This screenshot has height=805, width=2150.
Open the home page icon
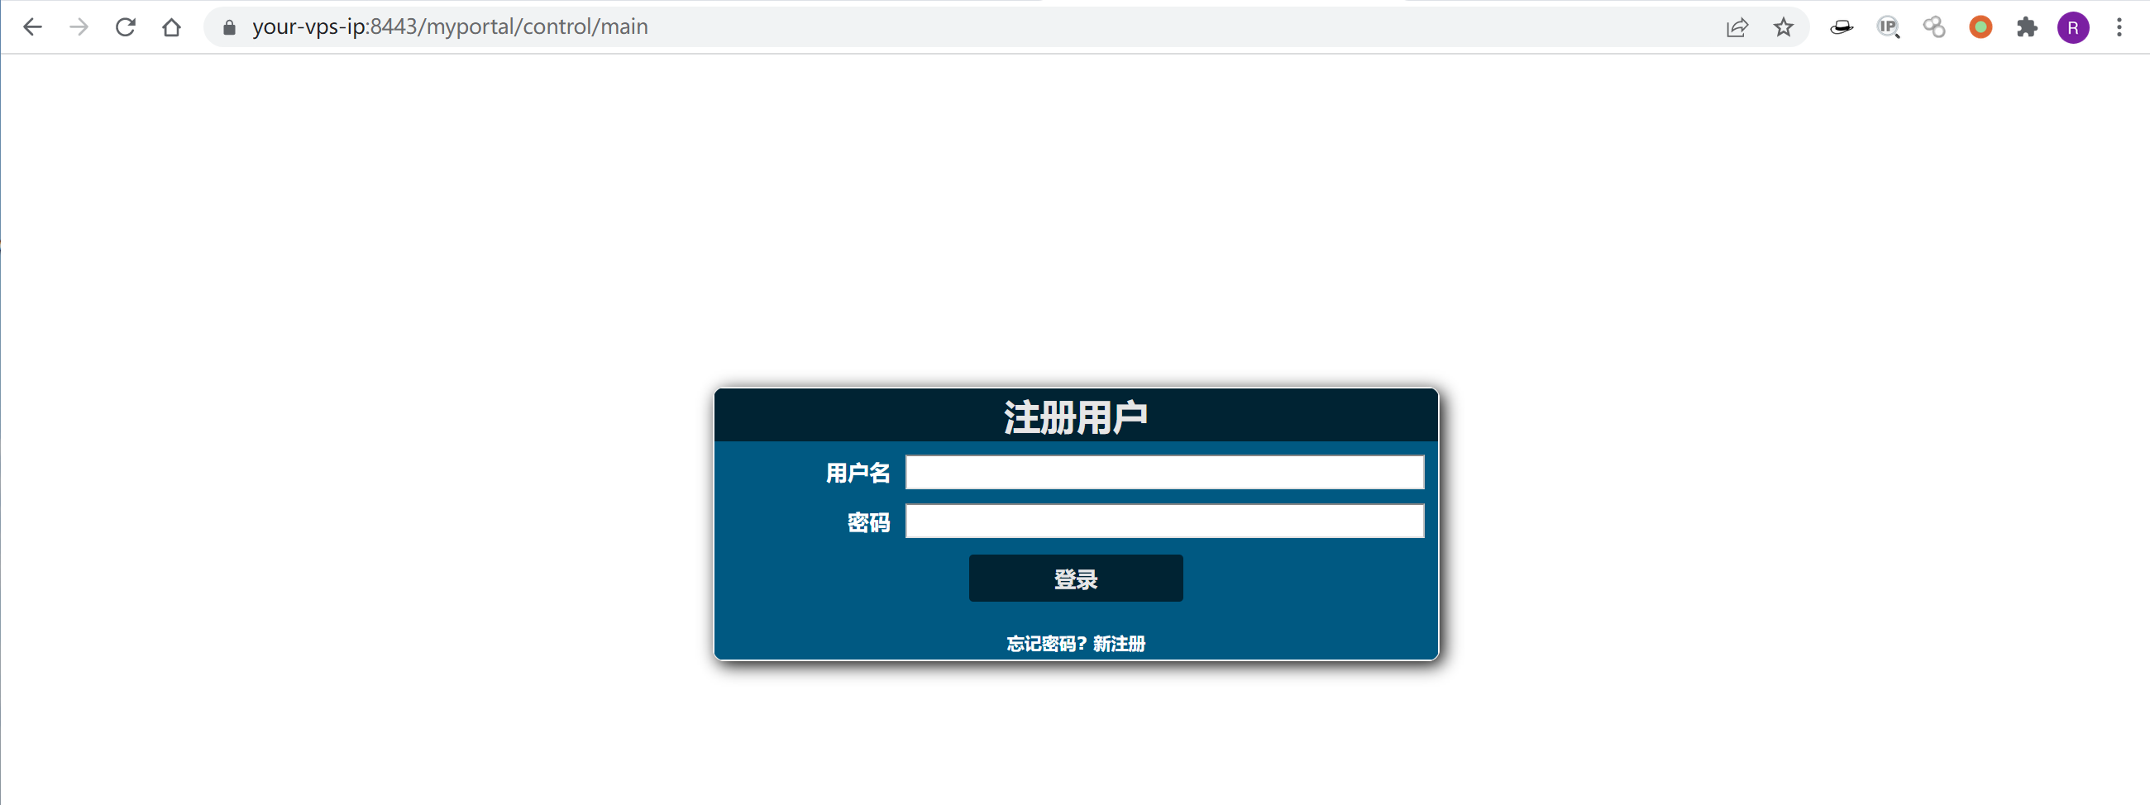[171, 27]
